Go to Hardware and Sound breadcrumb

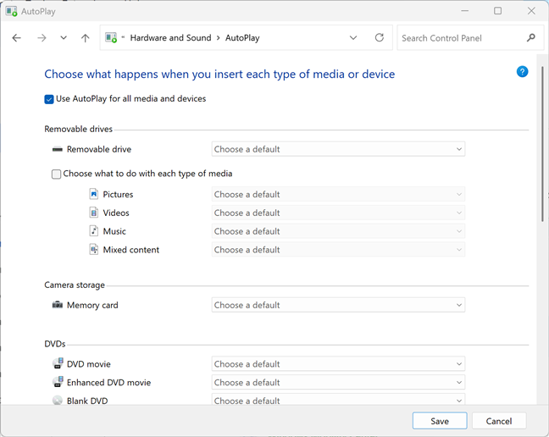click(x=170, y=38)
